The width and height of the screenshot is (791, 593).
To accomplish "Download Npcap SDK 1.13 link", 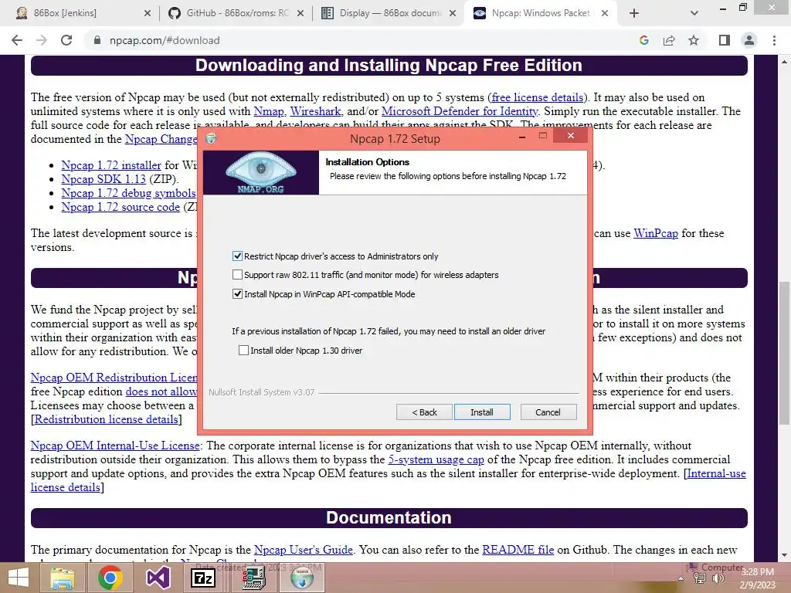I will [104, 179].
